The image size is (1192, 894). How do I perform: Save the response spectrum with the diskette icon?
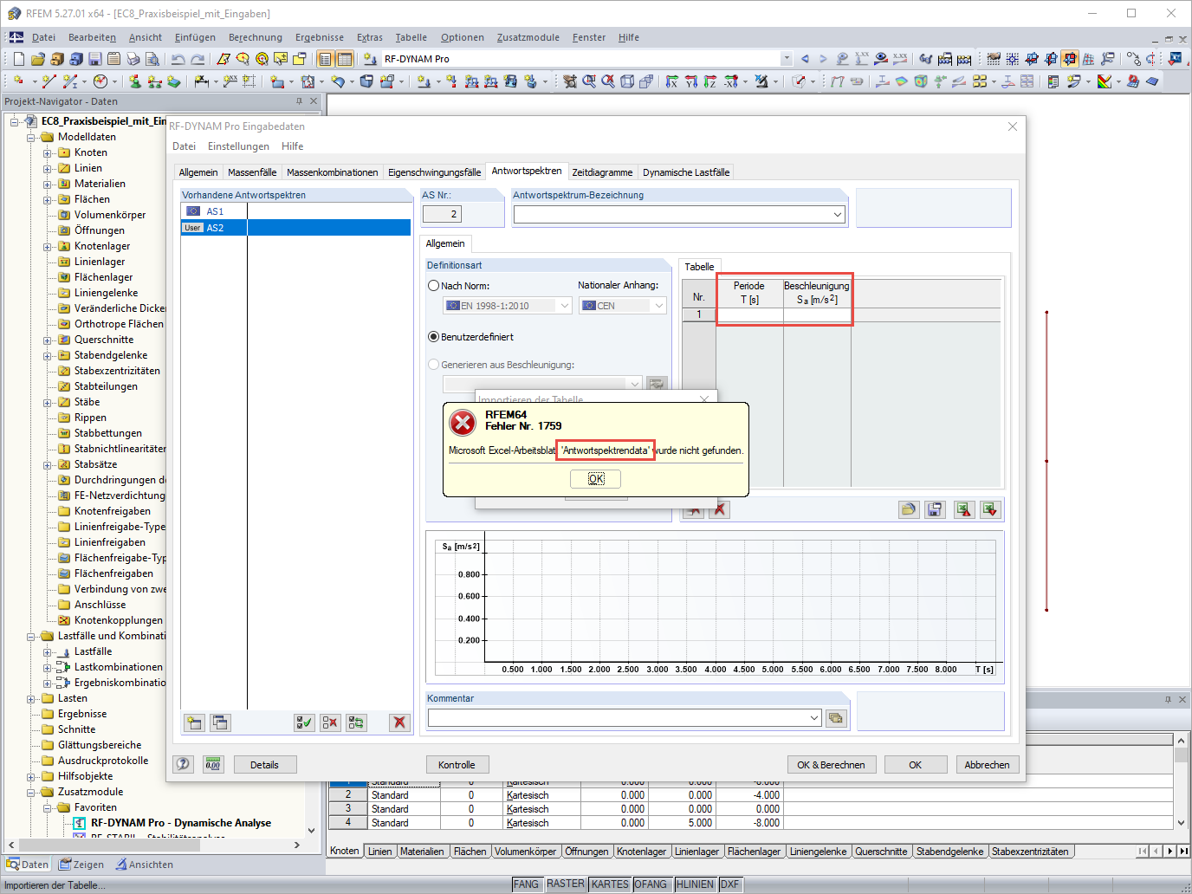[x=935, y=509]
